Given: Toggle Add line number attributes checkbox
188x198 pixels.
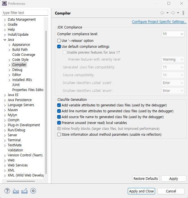Looking at the screenshot, I should point(59,111).
